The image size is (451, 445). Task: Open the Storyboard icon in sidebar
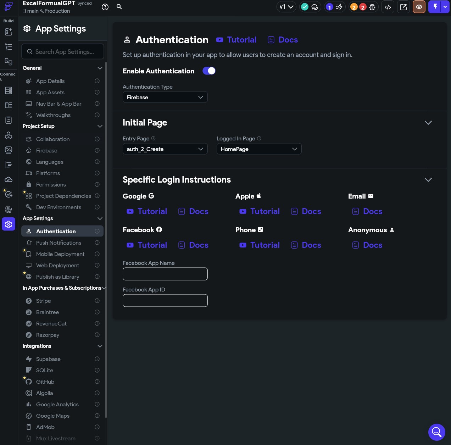click(x=9, y=62)
